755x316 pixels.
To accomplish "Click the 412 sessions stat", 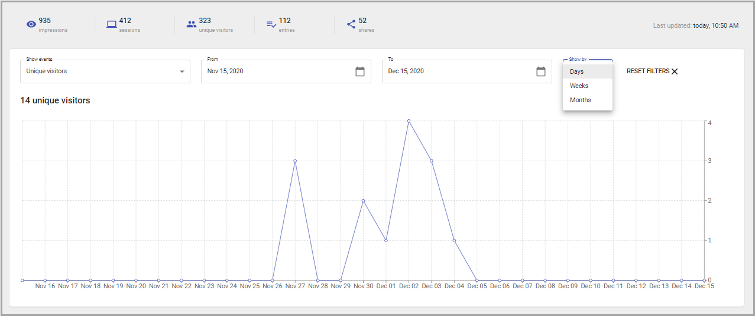I will 124,25.
